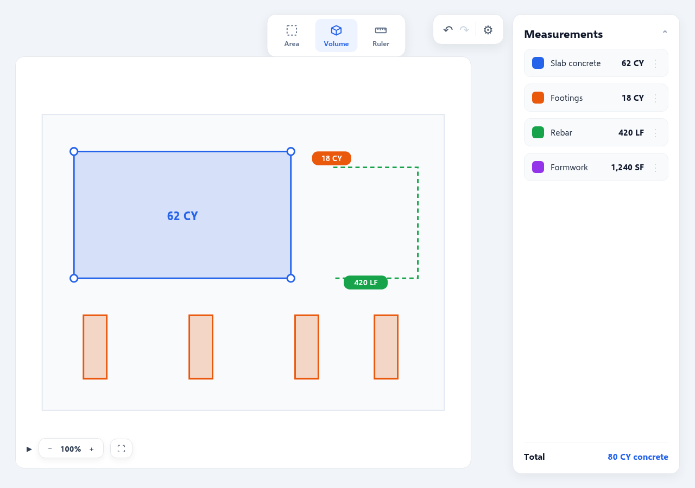Select the Slab concrete measurement row
695x488 pixels.
(596, 63)
